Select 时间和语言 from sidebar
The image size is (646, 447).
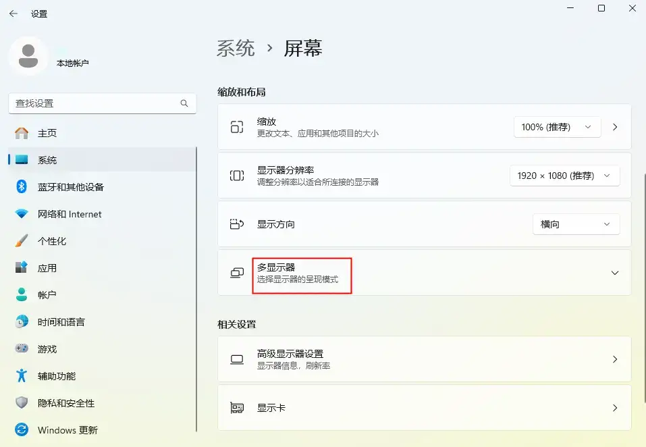(x=23, y=322)
